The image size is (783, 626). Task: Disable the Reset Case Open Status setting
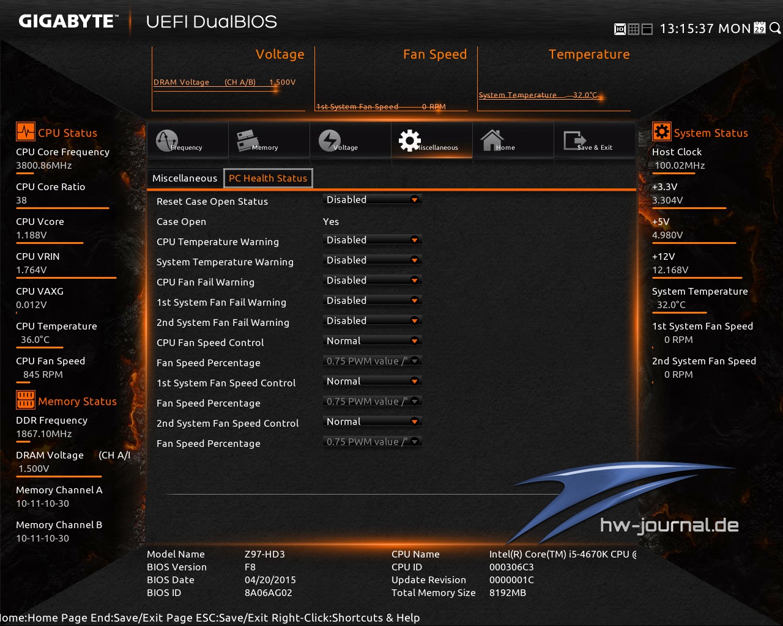pos(372,199)
